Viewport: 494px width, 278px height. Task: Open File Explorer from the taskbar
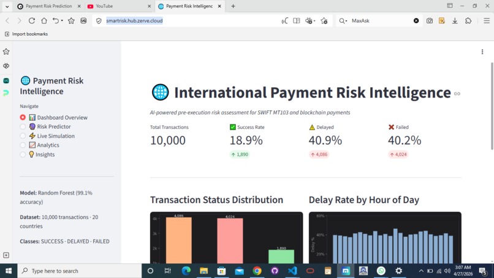(204, 271)
